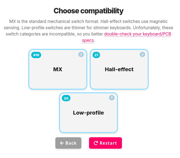
Task: Click the bold "Hall-effect" label text
Action: 119,69
